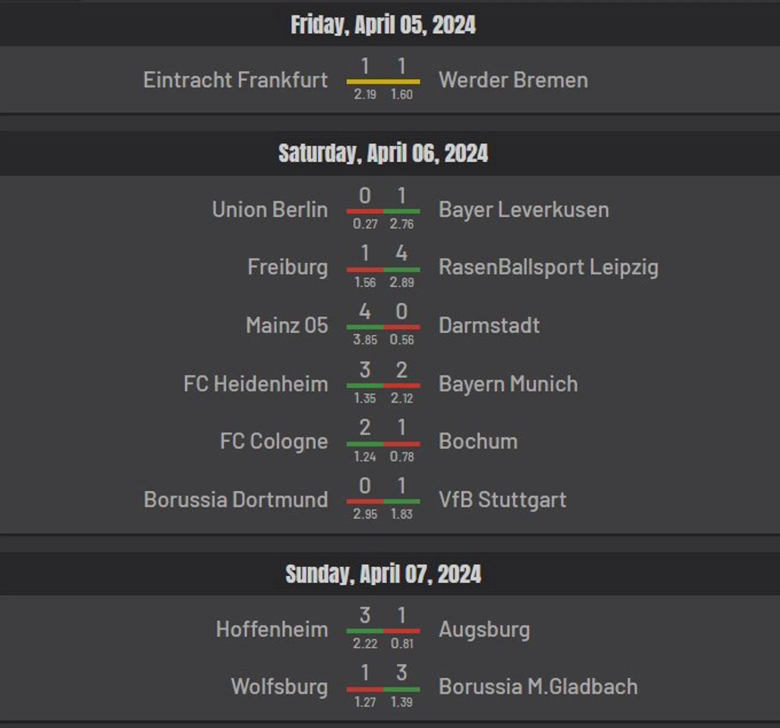Open the Hoffenheim team page
This screenshot has width=780, height=728.
tap(272, 630)
